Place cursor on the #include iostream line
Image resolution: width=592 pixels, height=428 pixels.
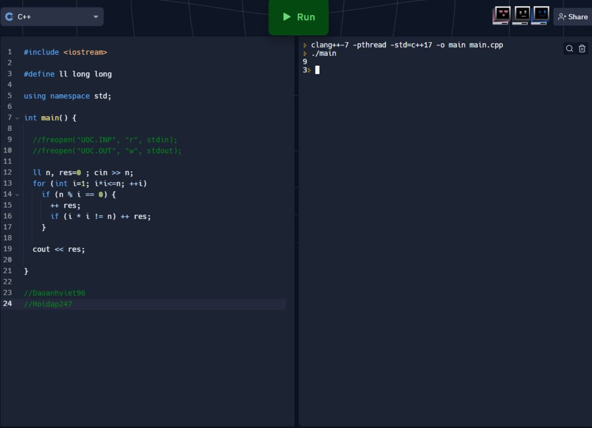pyautogui.click(x=65, y=52)
